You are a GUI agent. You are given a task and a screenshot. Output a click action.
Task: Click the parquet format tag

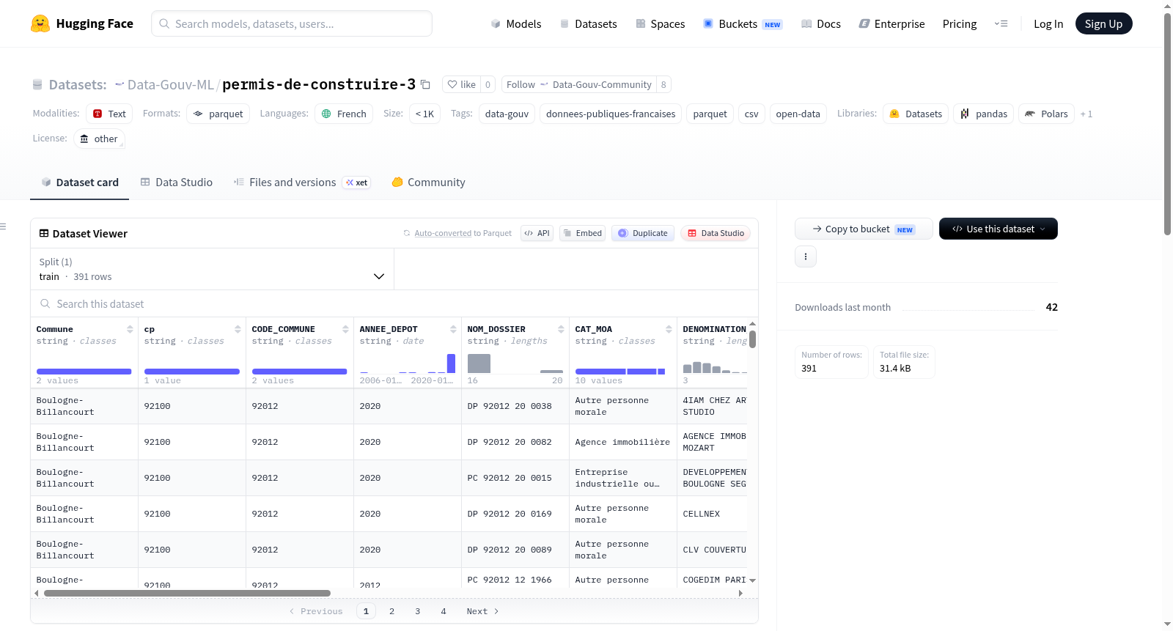[218, 114]
